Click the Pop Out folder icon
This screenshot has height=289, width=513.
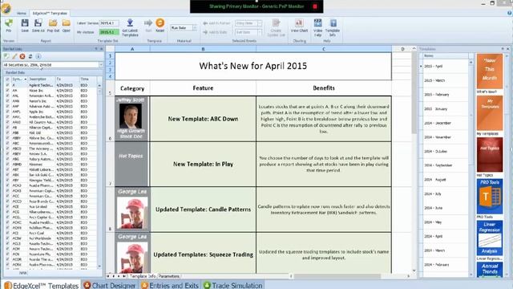coord(53,23)
